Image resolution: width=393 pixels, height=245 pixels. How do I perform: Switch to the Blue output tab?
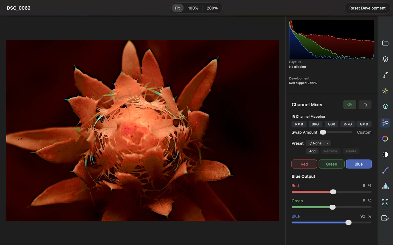pyautogui.click(x=359, y=164)
